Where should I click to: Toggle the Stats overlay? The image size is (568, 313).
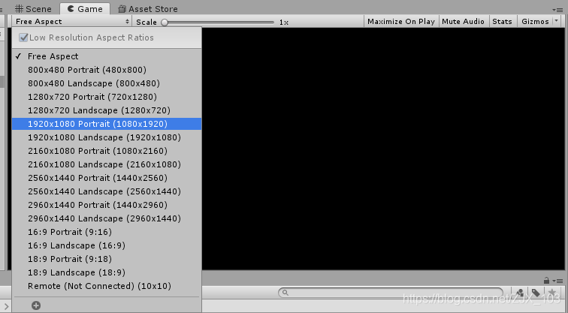coord(502,22)
